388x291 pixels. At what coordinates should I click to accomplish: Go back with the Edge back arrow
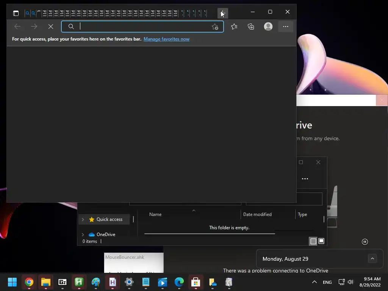point(17,27)
